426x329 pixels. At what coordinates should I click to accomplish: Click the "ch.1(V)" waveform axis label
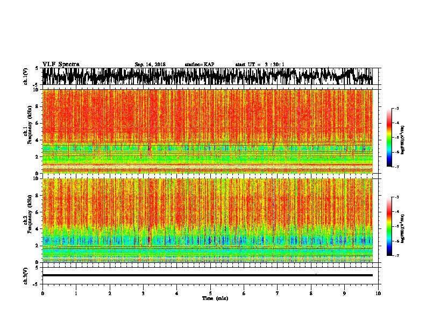click(x=26, y=76)
